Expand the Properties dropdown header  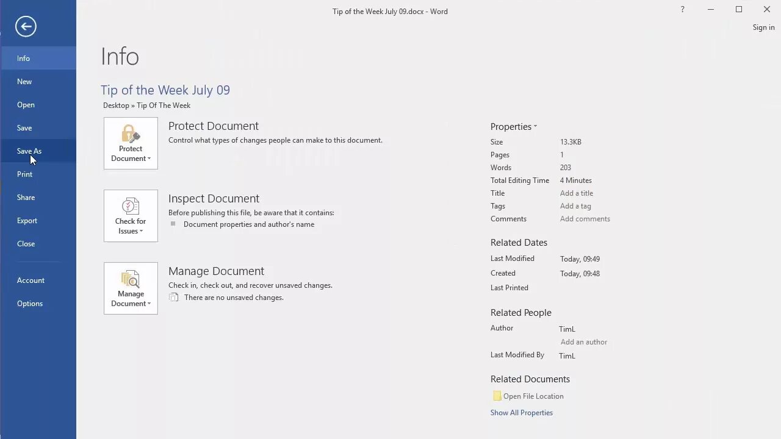[514, 127]
